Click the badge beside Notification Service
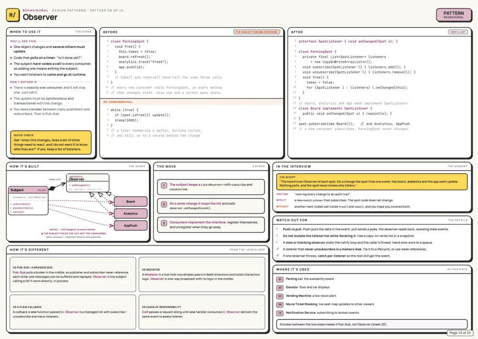 click(280, 313)
